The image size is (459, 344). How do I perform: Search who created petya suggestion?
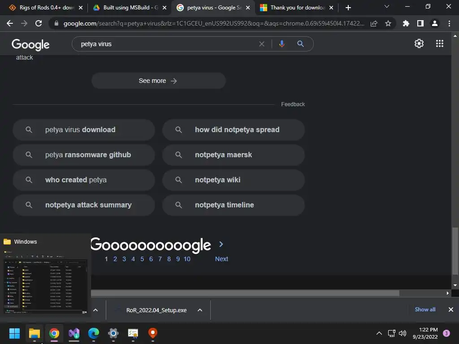click(84, 180)
